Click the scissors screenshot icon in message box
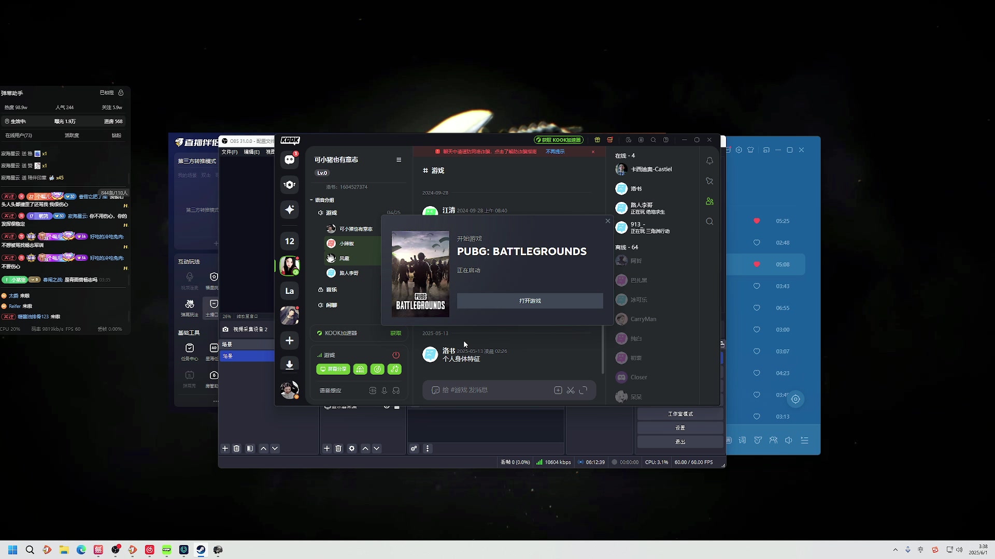Viewport: 995px width, 559px height. pyautogui.click(x=571, y=390)
